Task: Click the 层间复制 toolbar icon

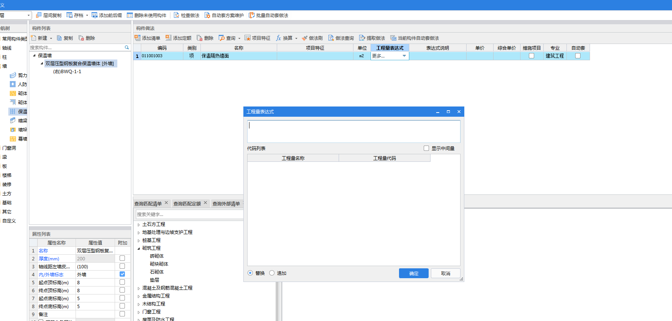Action: click(x=39, y=15)
